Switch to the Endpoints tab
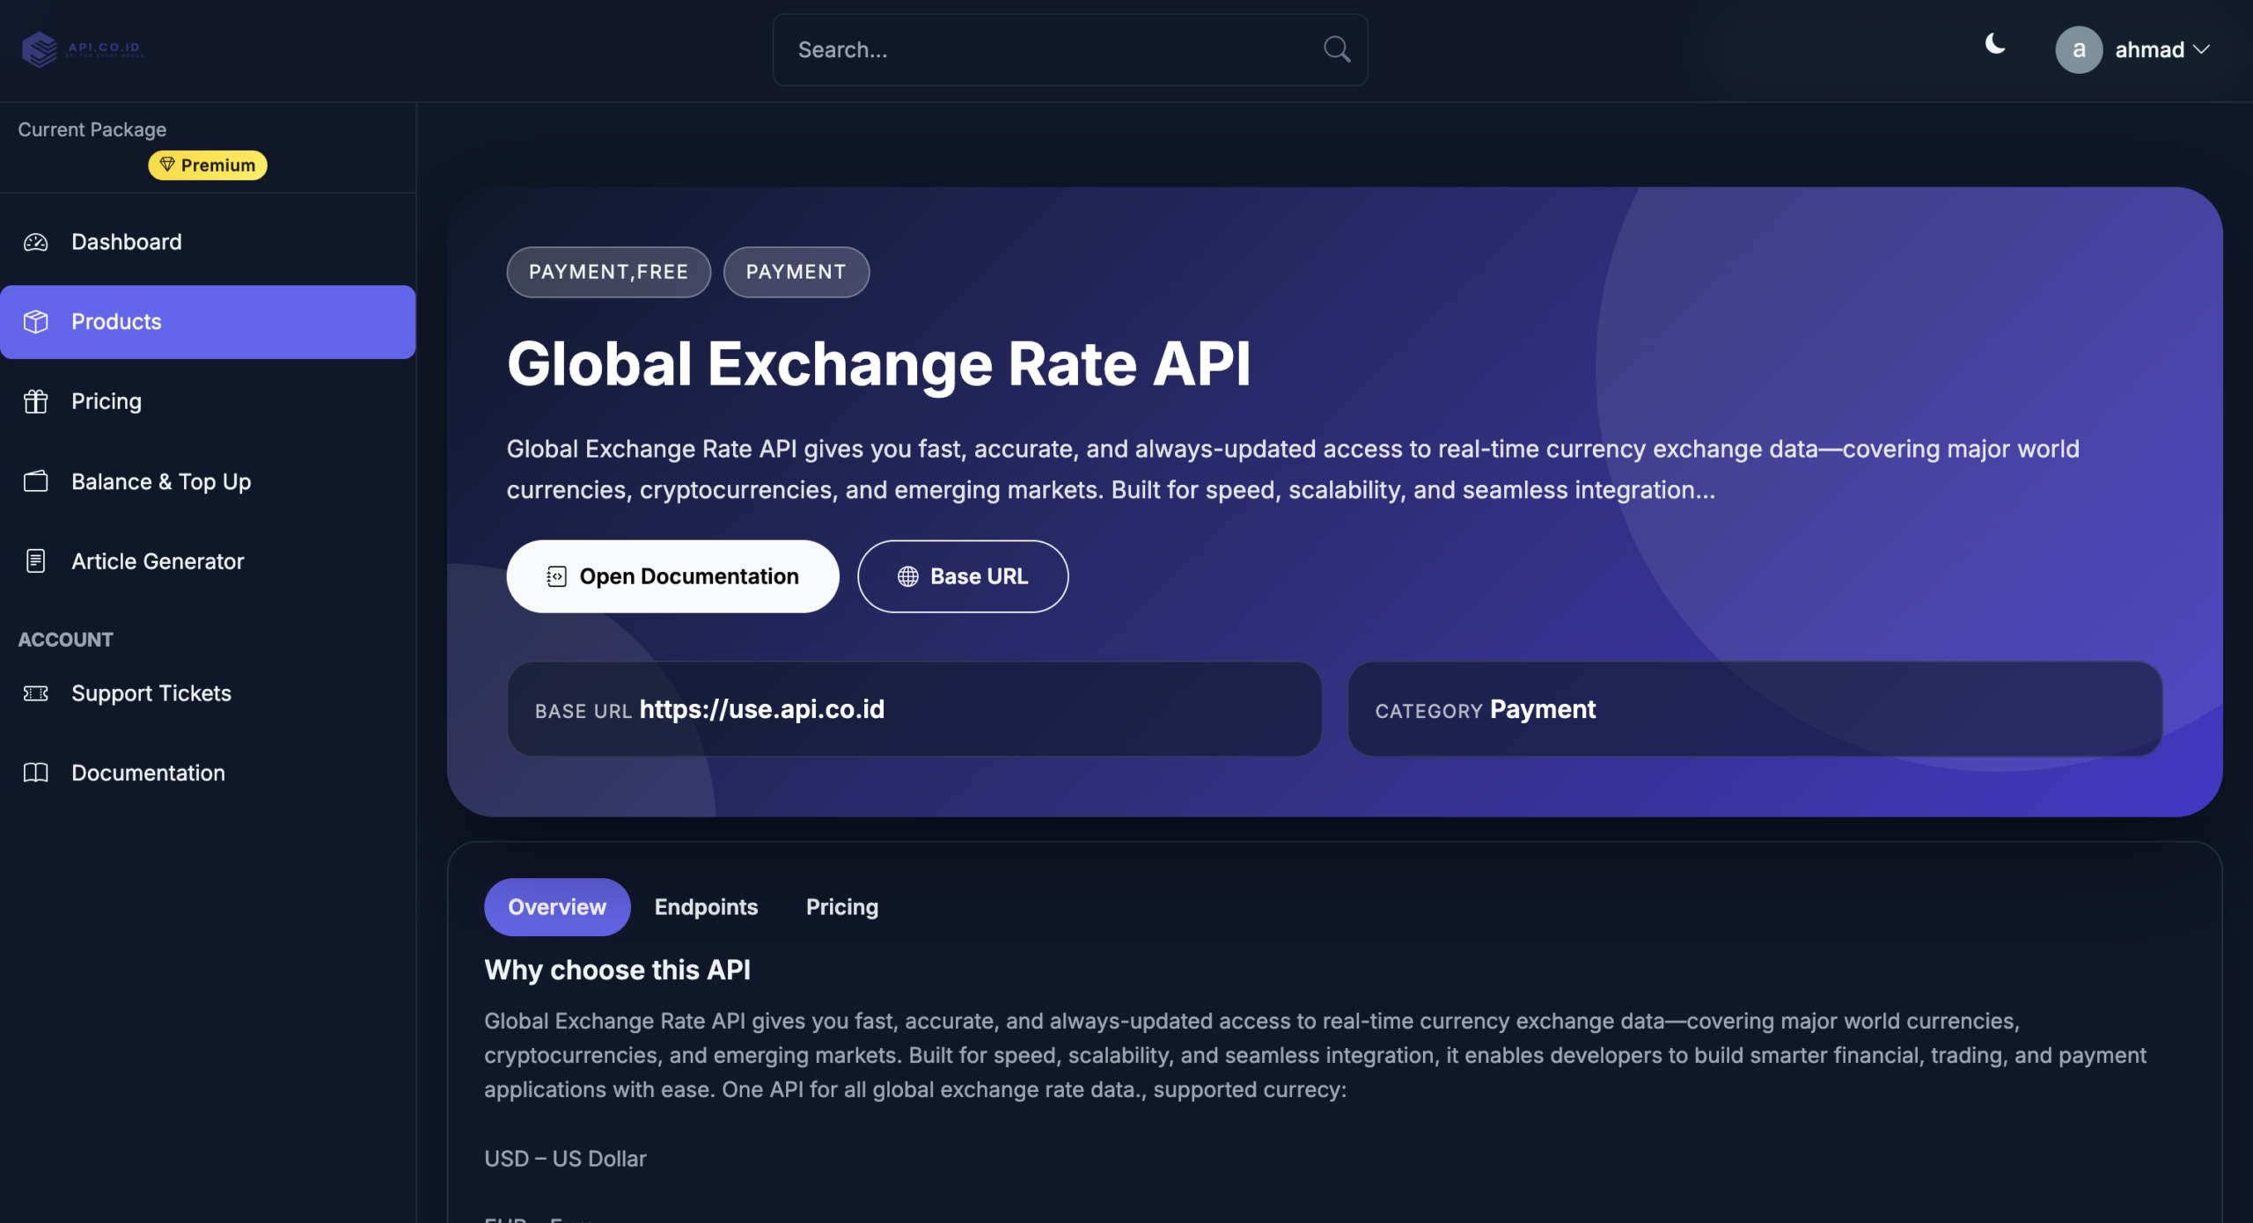The width and height of the screenshot is (2253, 1223). click(706, 907)
